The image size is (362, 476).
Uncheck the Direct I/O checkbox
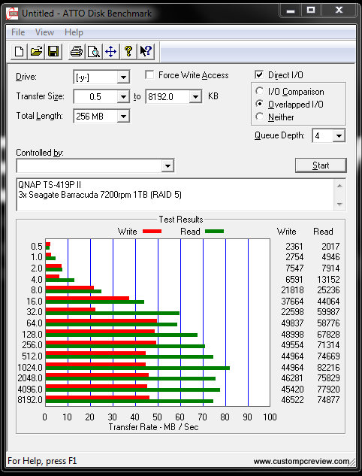click(259, 74)
